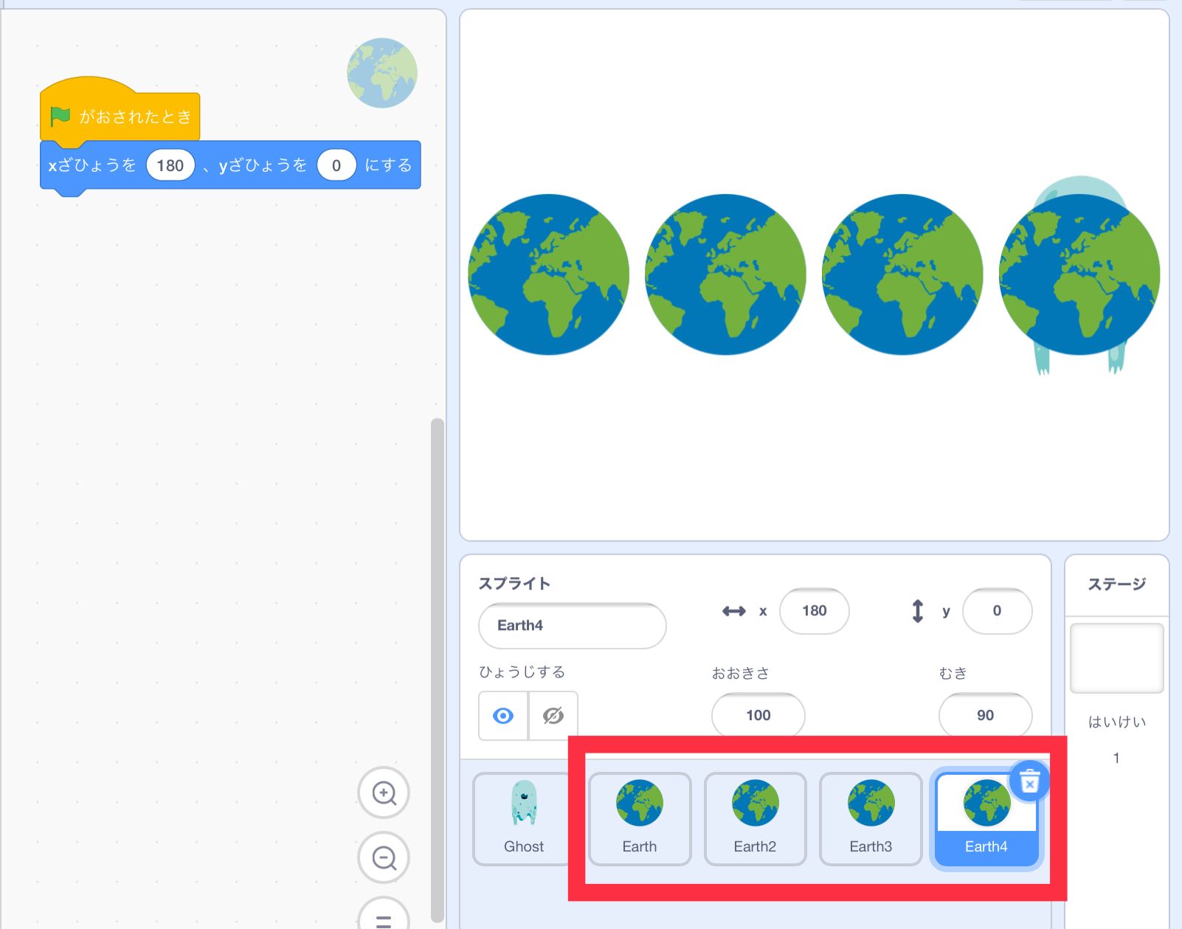The width and height of the screenshot is (1182, 929).
Task: Select the Earth sprite thumbnail
Action: 640,819
